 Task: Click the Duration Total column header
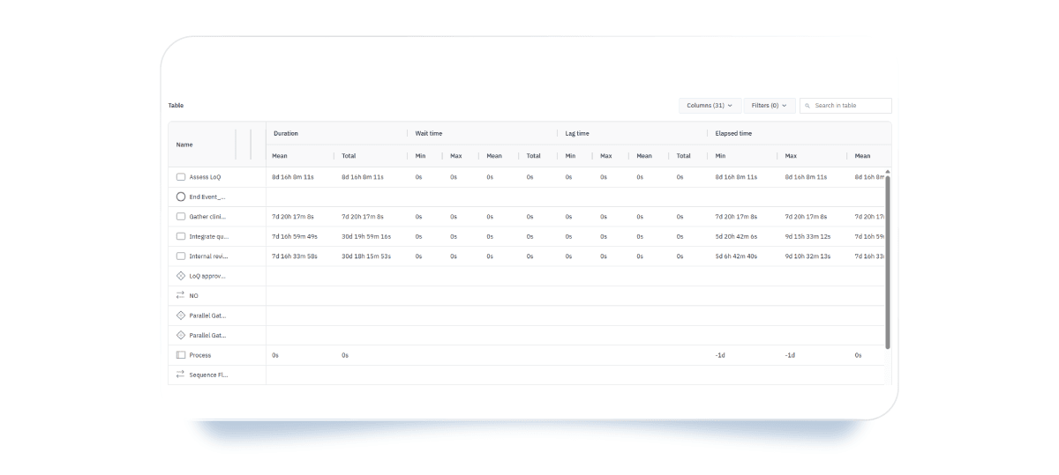tap(349, 156)
